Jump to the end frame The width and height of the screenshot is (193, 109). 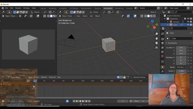coord(89,101)
